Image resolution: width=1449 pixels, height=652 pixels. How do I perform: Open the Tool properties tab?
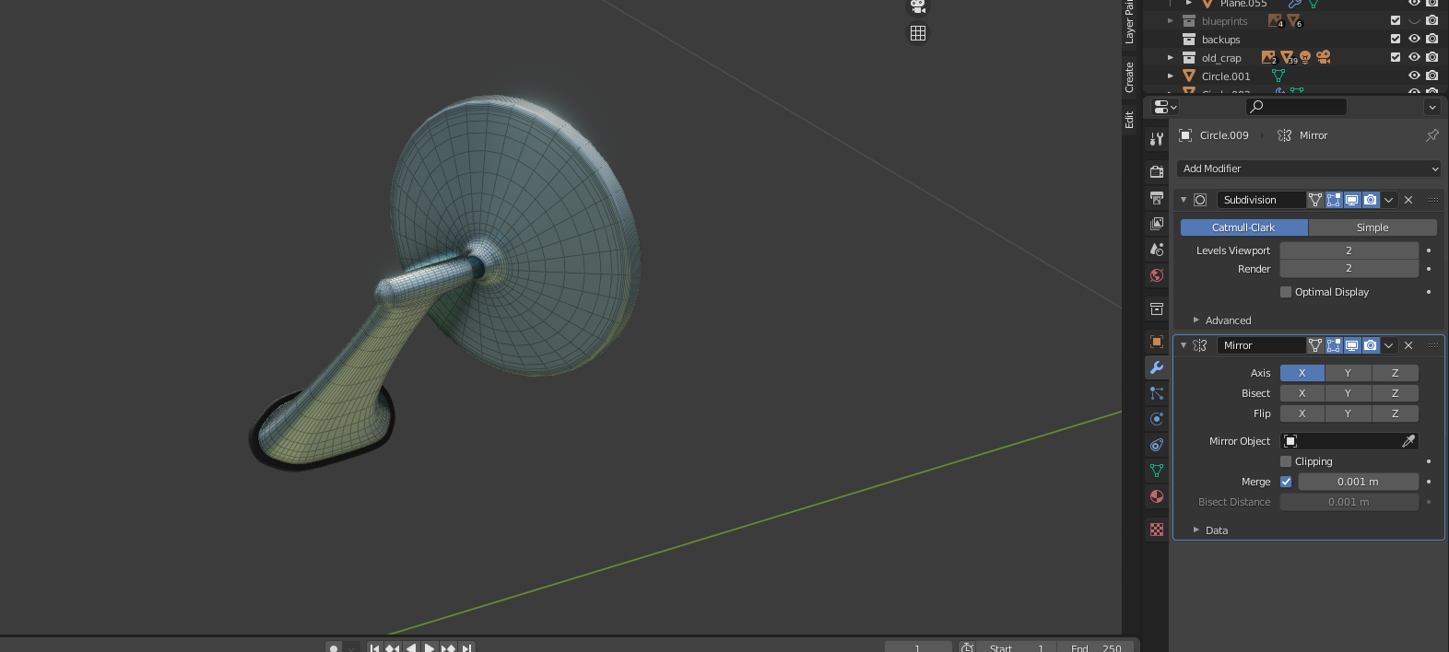point(1157,139)
